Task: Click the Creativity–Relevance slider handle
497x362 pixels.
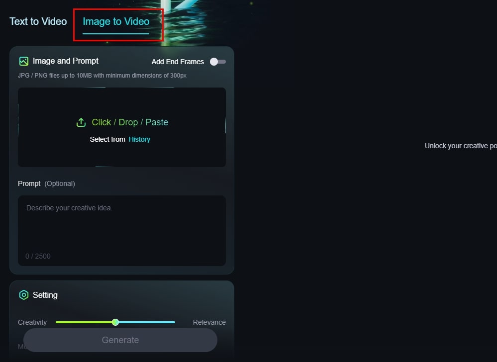Action: 115,322
